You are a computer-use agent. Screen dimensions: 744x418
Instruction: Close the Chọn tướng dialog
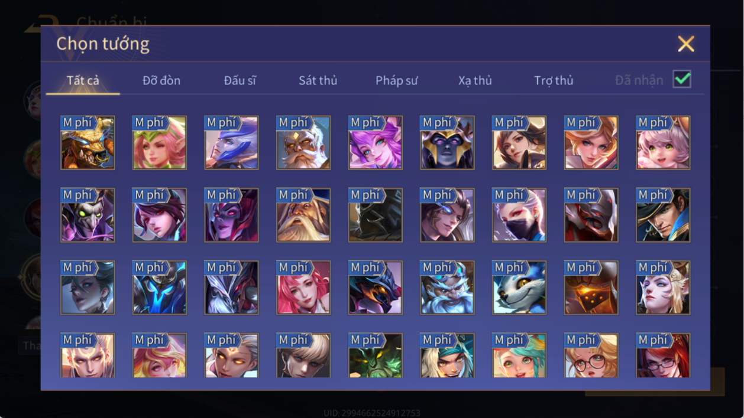coord(686,44)
